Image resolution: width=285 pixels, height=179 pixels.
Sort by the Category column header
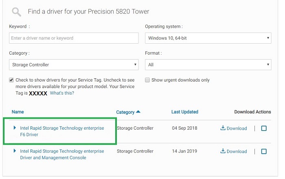click(125, 112)
